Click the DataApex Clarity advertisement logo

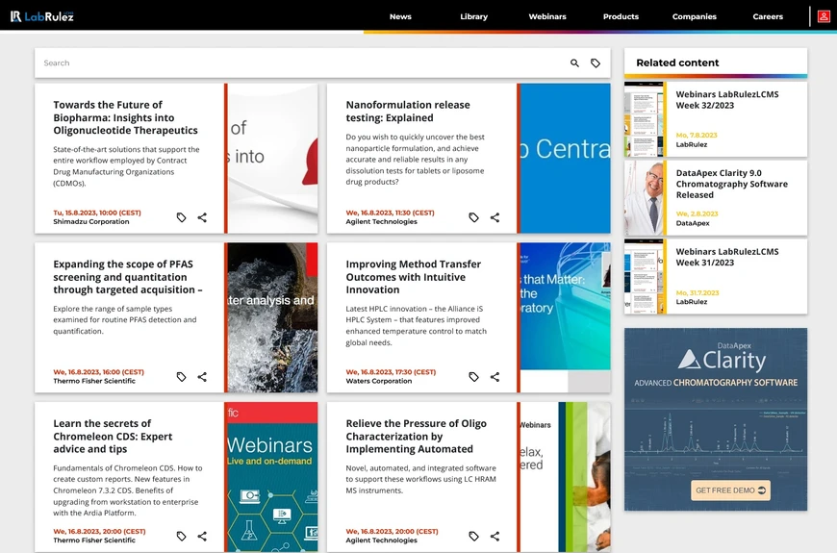coord(722,359)
